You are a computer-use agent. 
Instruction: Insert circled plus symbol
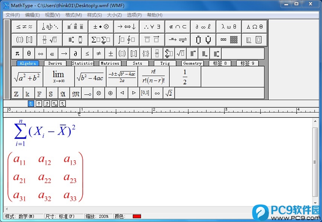coord(111,93)
